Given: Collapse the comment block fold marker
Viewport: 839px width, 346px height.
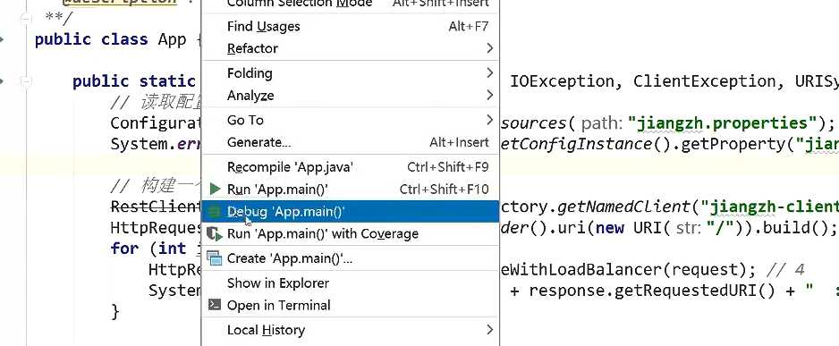Looking at the screenshot, I should coord(26,20).
